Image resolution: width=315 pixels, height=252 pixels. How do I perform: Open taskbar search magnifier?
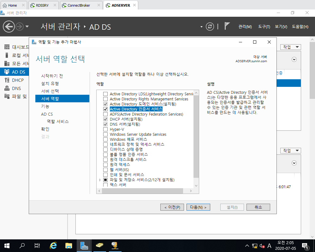(22, 246)
